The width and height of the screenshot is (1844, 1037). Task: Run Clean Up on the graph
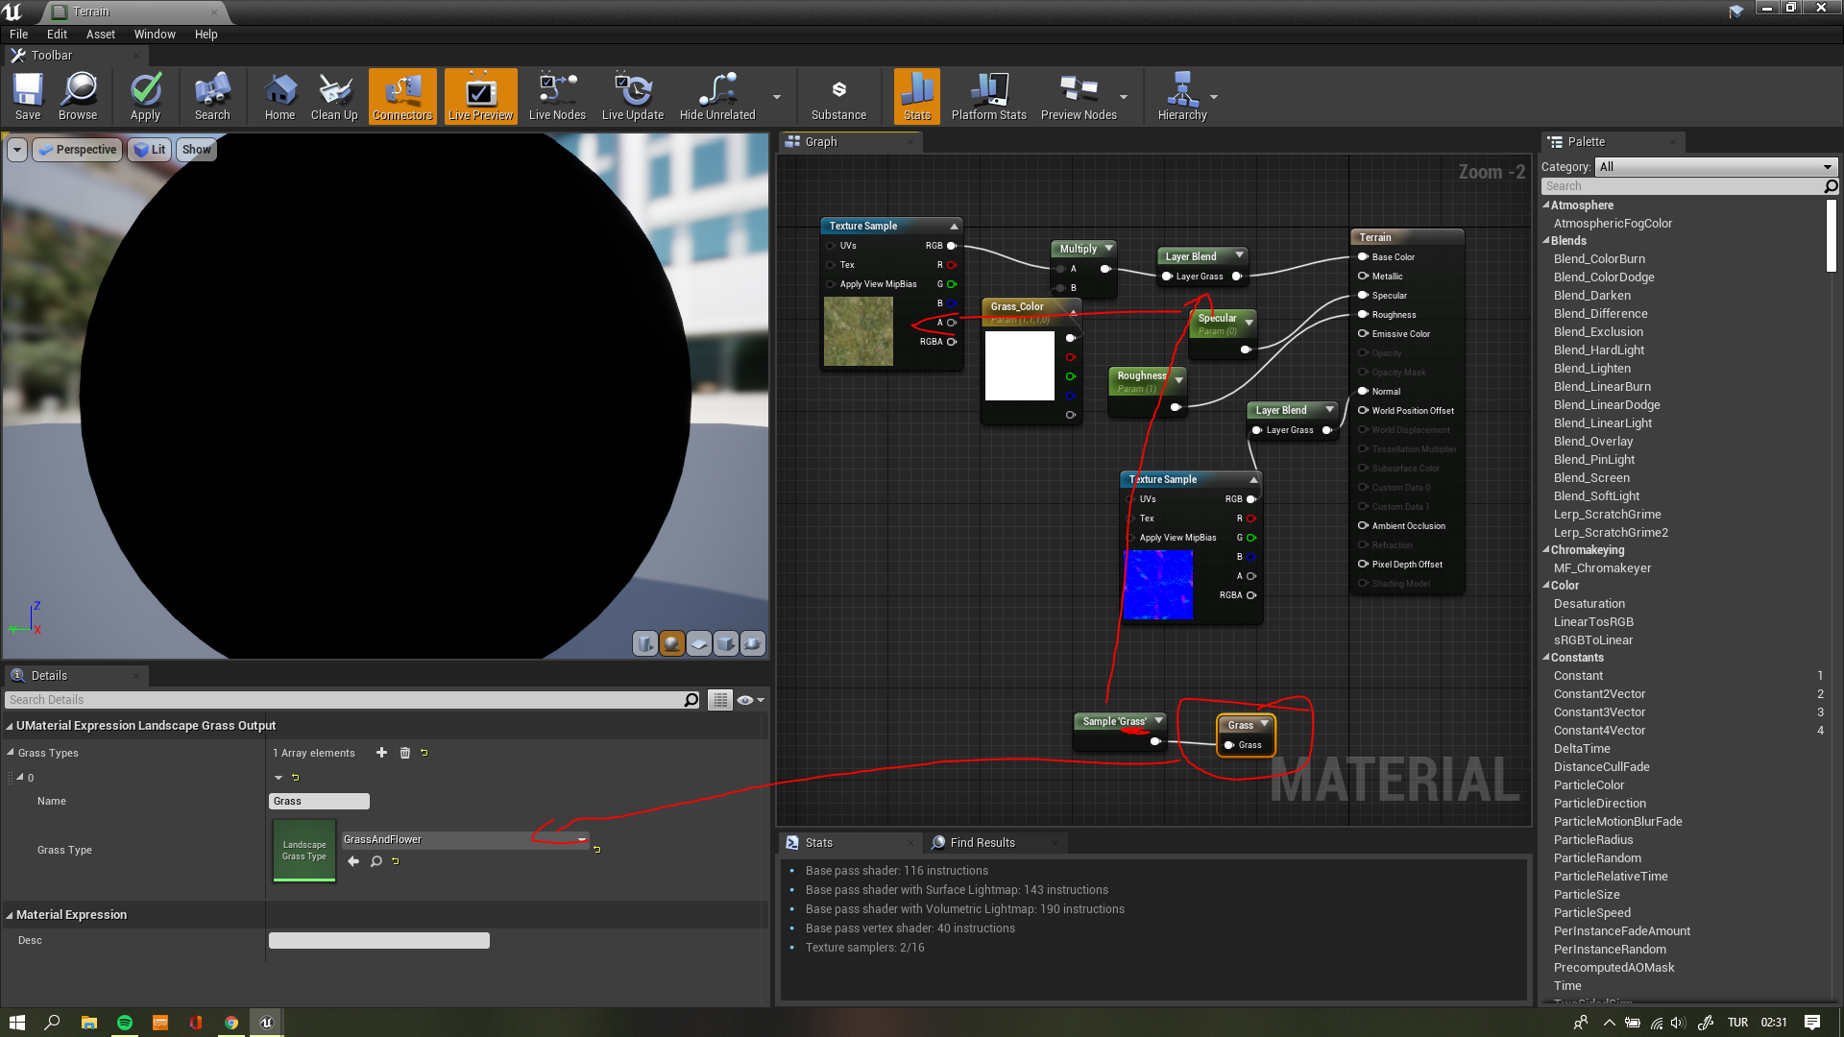coord(334,96)
